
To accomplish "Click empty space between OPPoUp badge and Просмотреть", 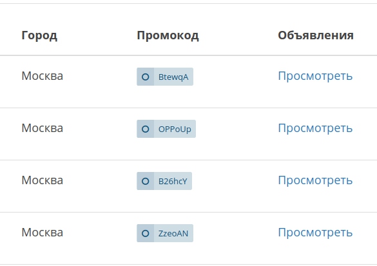I will point(237,129).
